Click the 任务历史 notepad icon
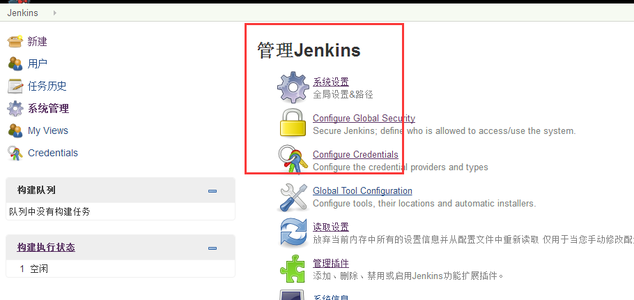The height and width of the screenshot is (300, 634). (x=15, y=86)
